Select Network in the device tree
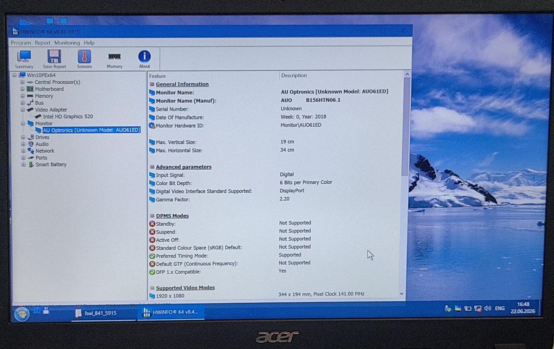 pyautogui.click(x=45, y=151)
